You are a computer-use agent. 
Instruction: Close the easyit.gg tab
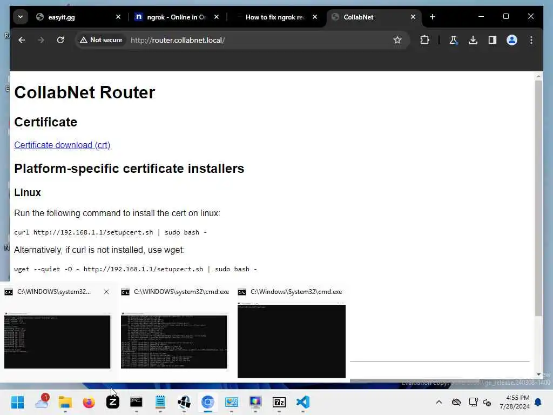(x=118, y=17)
